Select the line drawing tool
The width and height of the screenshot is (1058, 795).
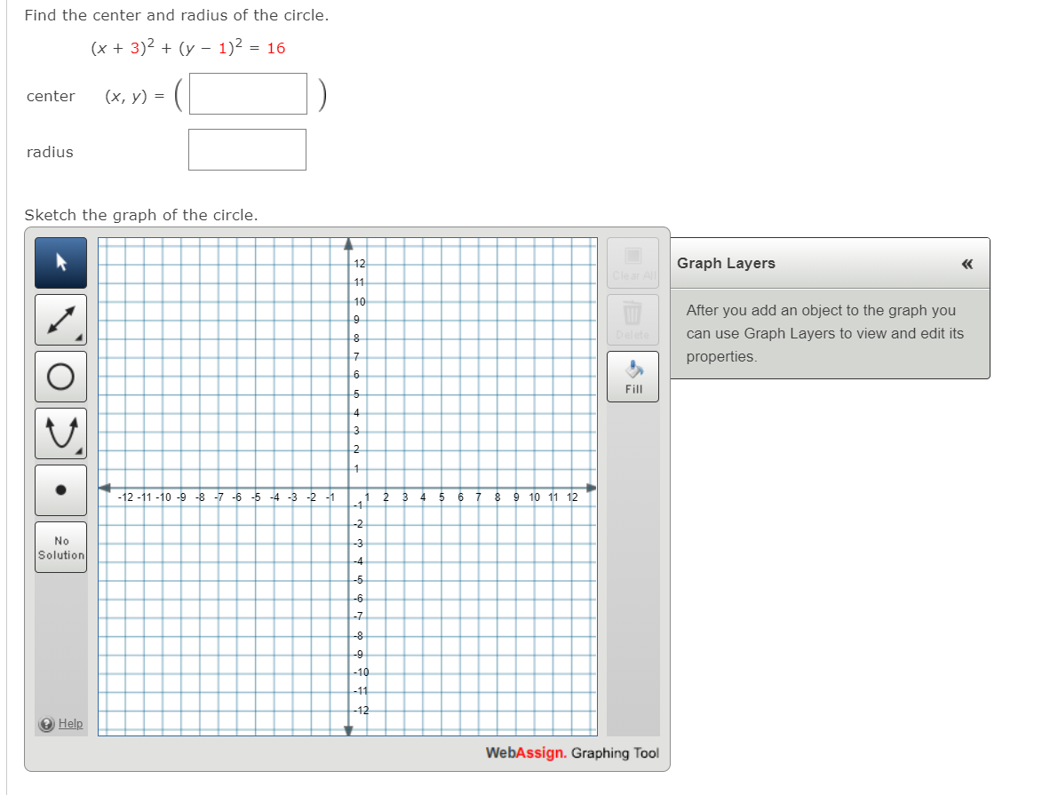[60, 319]
